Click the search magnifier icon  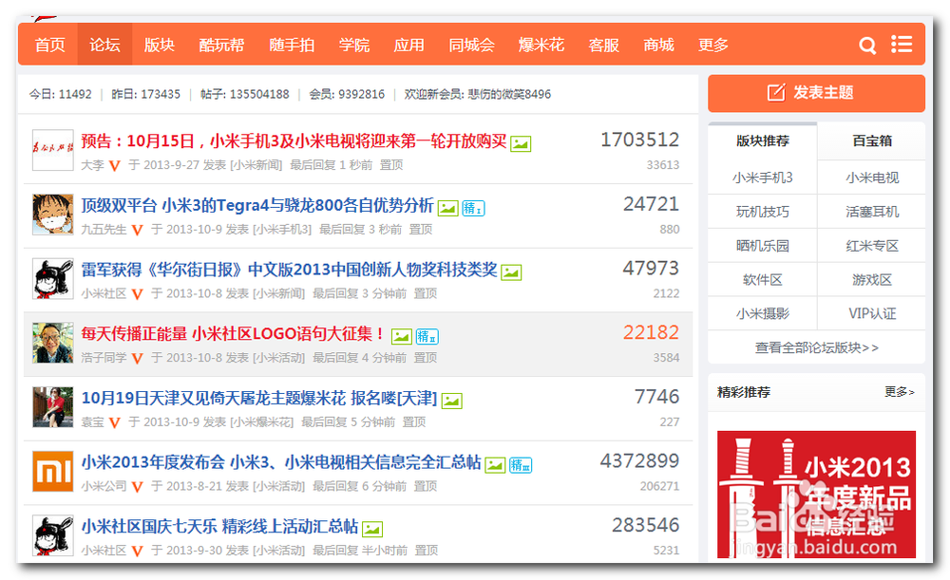[867, 46]
